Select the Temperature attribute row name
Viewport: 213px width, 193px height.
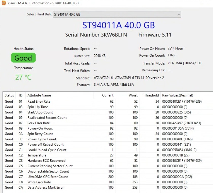pyautogui.click(x=37, y=155)
